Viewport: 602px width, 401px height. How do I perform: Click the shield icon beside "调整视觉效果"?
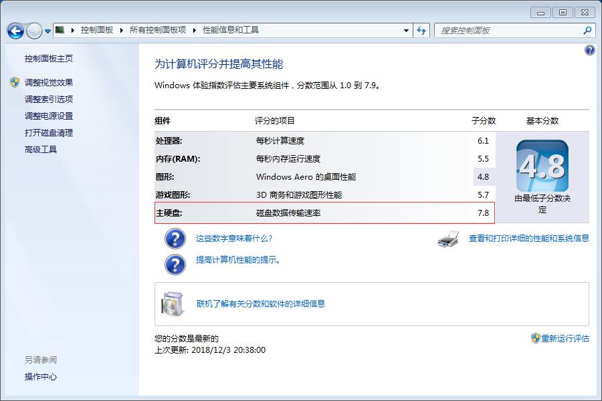14,82
